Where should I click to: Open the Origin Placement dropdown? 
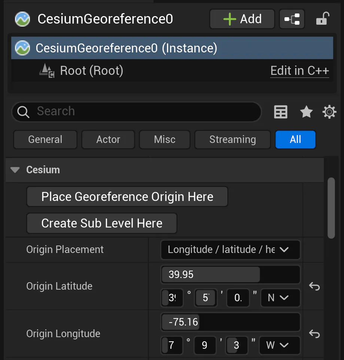231,250
